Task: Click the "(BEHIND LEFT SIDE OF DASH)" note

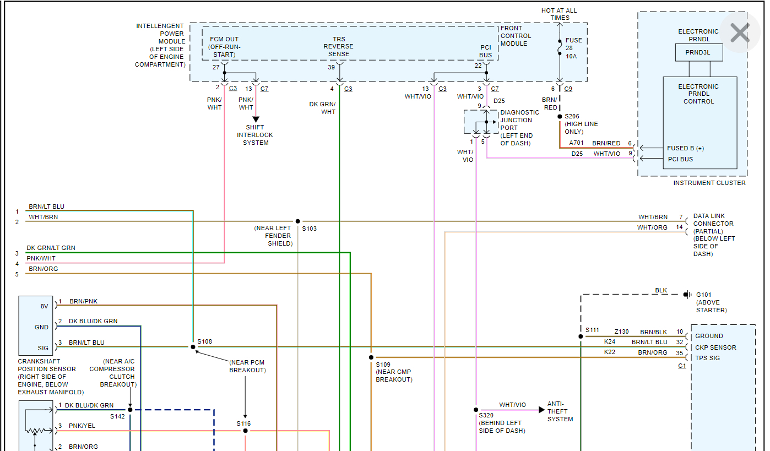Action: tap(502, 427)
